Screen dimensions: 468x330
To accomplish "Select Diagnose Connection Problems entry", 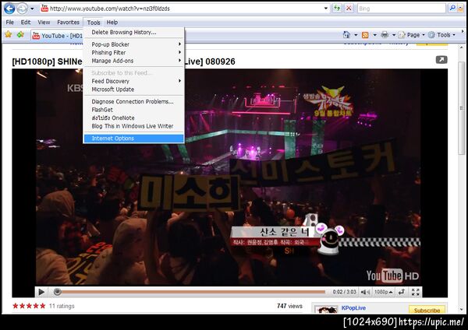I will point(133,101).
